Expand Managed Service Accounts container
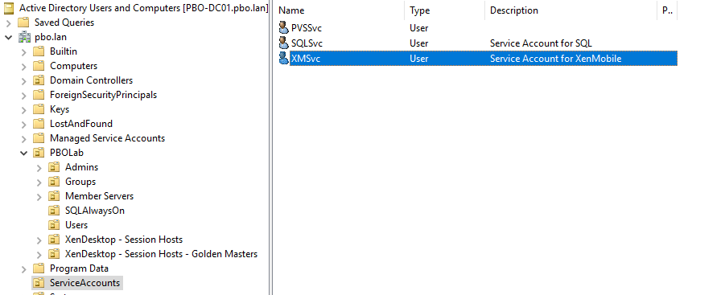The height and width of the screenshot is (295, 725). pos(24,138)
